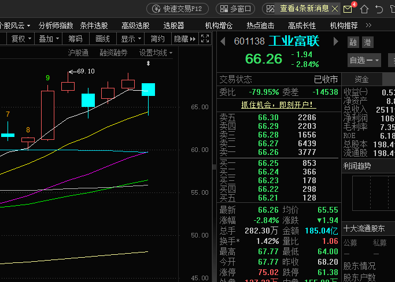Open the 热点追击 menu item

260,25
